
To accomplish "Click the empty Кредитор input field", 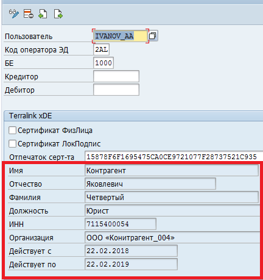I will coord(116,76).
